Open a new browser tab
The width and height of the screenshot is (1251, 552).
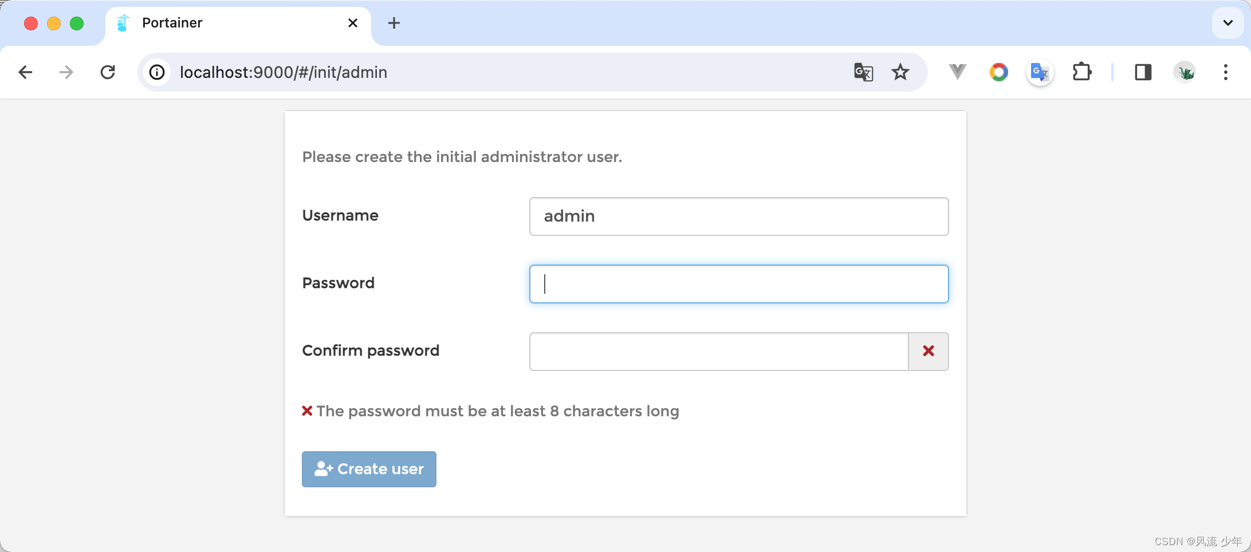pos(394,23)
